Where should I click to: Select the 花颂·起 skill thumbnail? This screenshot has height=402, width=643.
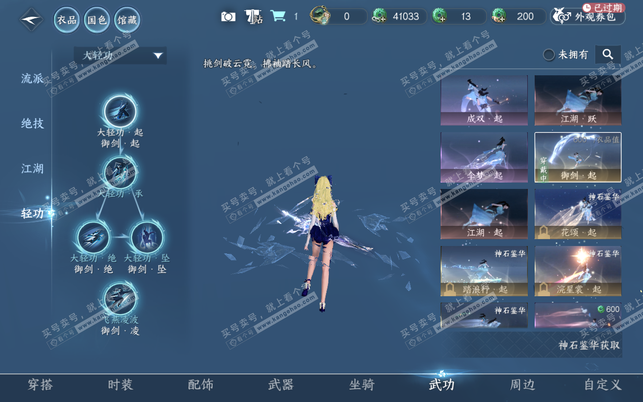click(578, 214)
